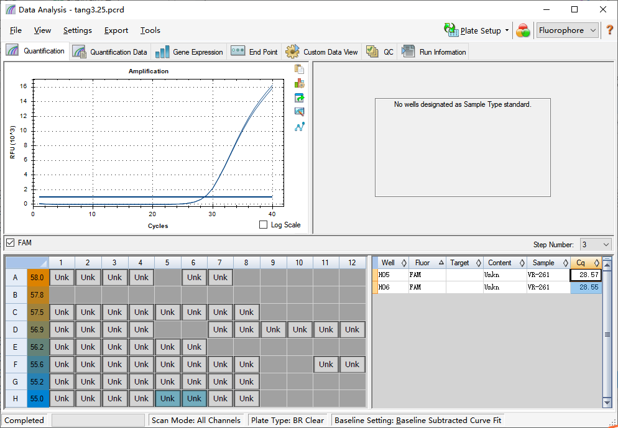Click the chart zoom/magnify icon

coord(299,112)
